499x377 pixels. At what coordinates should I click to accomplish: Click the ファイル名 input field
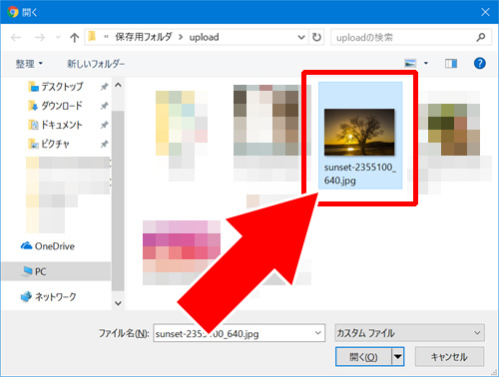239,333
